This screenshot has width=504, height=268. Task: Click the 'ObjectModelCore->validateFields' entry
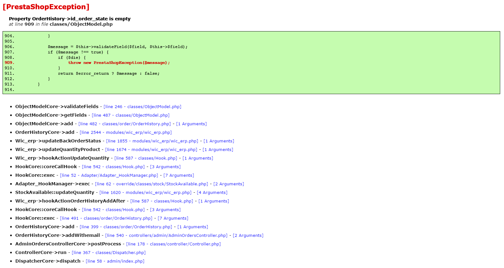point(57,107)
